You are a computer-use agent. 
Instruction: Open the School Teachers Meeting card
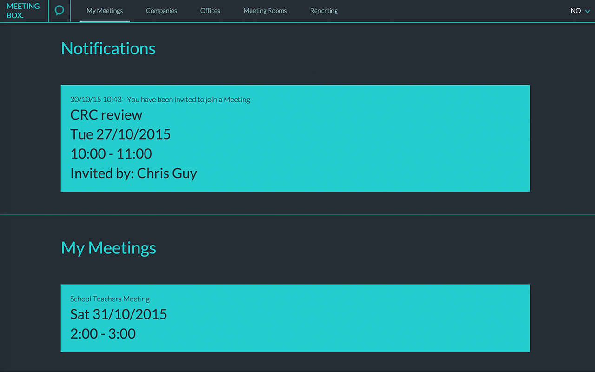[x=295, y=318]
